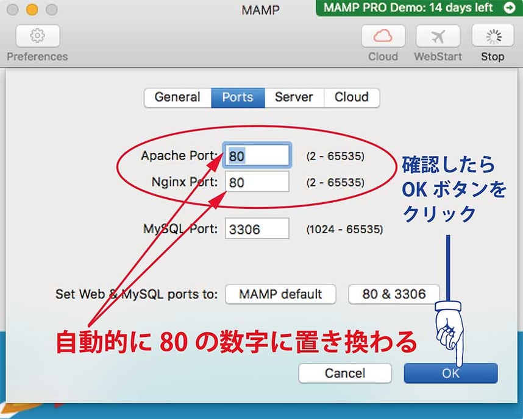Viewport: 523px width, 419px height.
Task: Click the gray zoom window button
Action: coord(51,10)
